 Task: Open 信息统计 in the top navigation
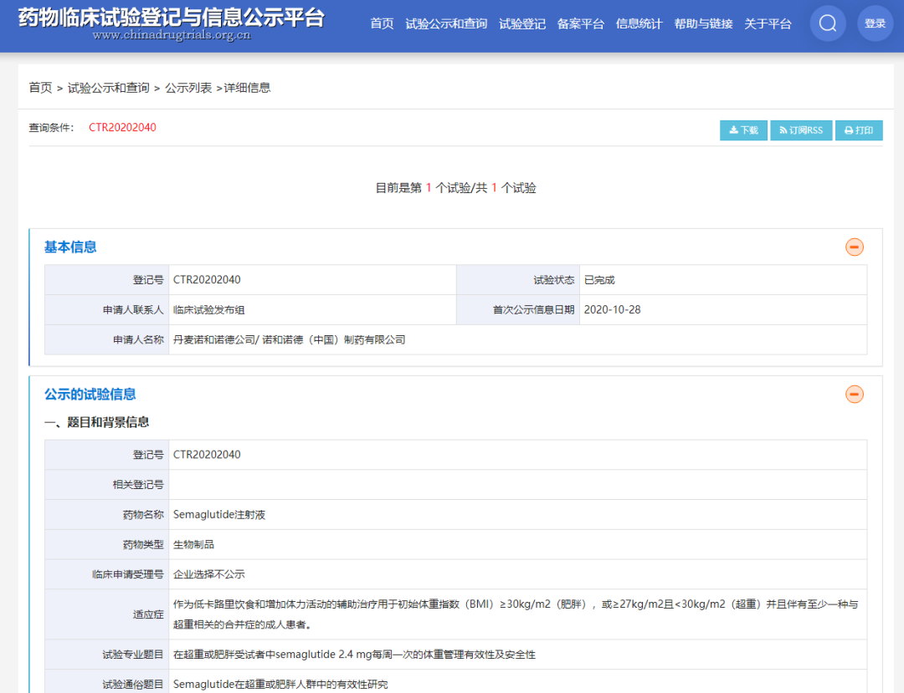[639, 23]
